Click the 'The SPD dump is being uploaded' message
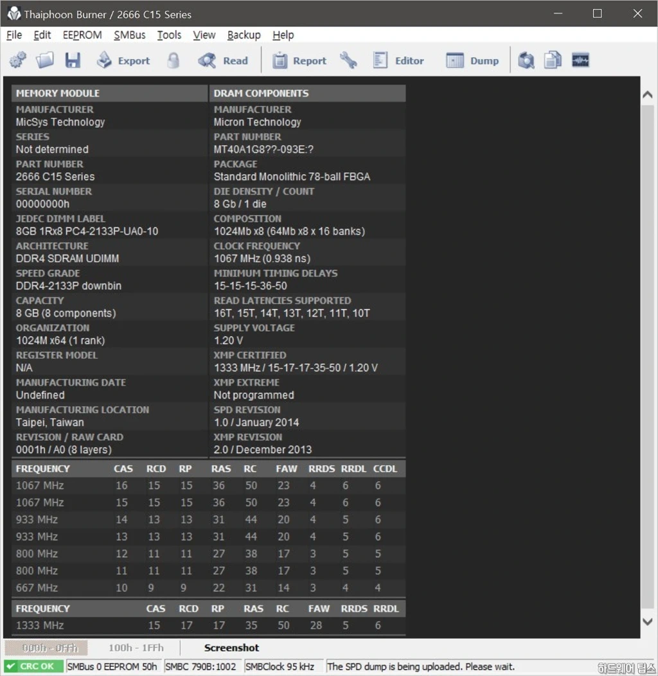The height and width of the screenshot is (676, 658). [421, 666]
